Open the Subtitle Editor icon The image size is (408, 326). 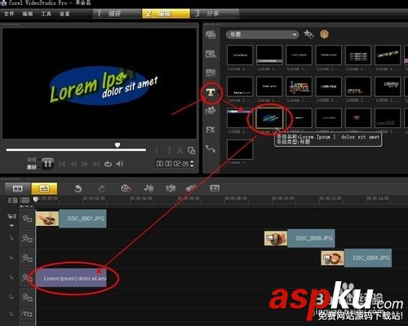(x=215, y=188)
